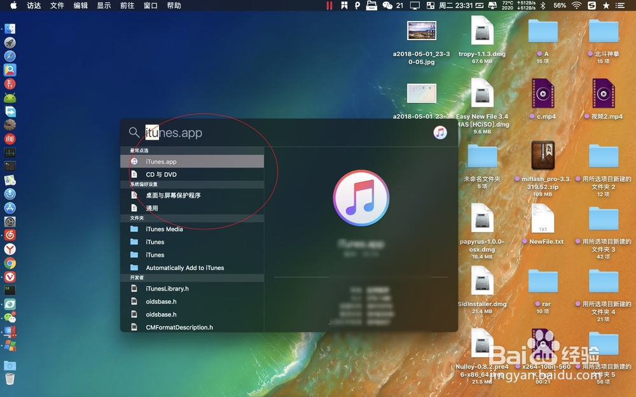
Task: Open the Apple menu
Action: pos(13,5)
